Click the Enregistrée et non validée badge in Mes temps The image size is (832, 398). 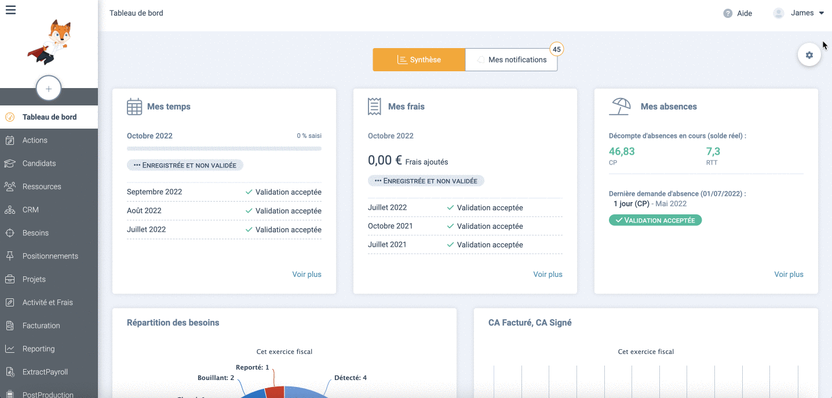(185, 165)
